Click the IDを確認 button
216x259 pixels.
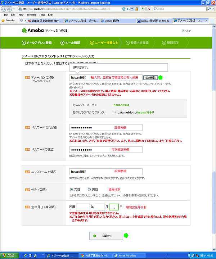150,77
